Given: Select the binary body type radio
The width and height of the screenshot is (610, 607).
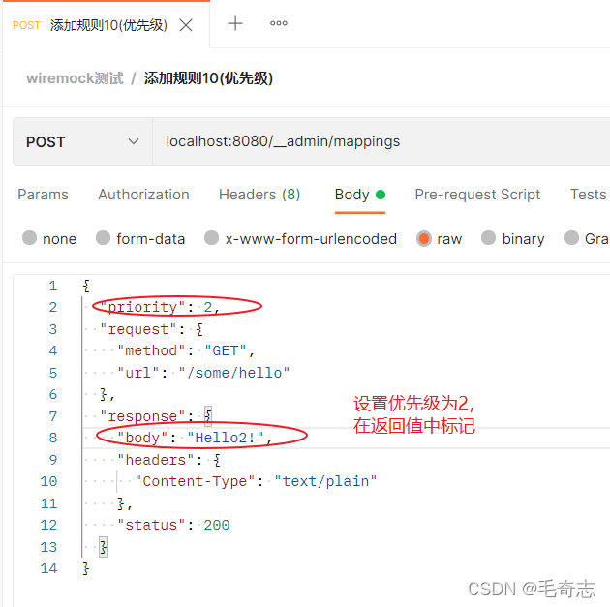Looking at the screenshot, I should click(488, 237).
